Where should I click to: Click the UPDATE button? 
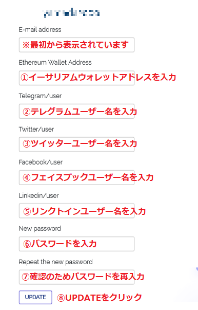tap(35, 297)
